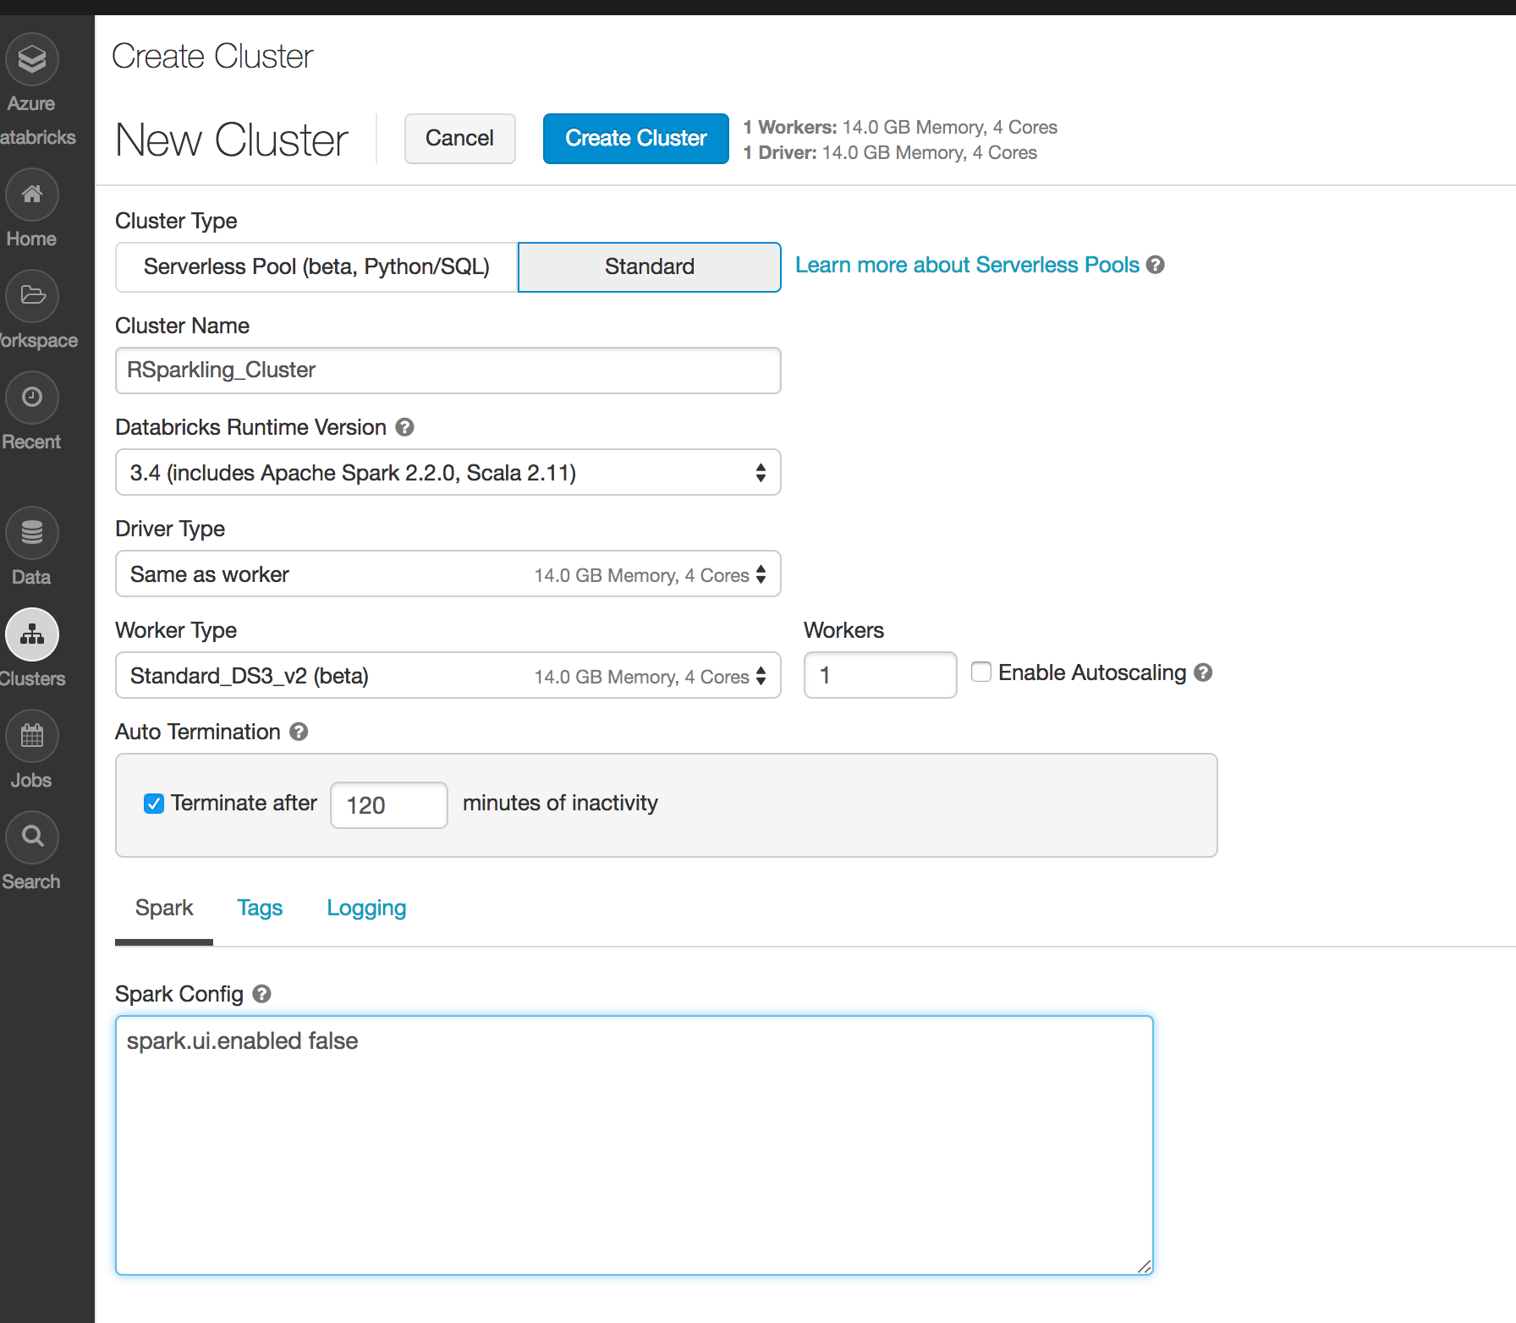Click the Workers count input field
The height and width of the screenshot is (1323, 1516).
tap(880, 675)
